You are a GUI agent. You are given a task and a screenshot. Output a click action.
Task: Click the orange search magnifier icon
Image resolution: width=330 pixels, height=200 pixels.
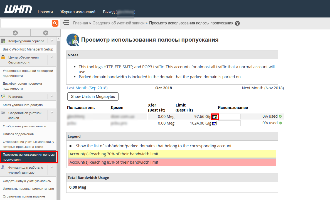pos(55,23)
